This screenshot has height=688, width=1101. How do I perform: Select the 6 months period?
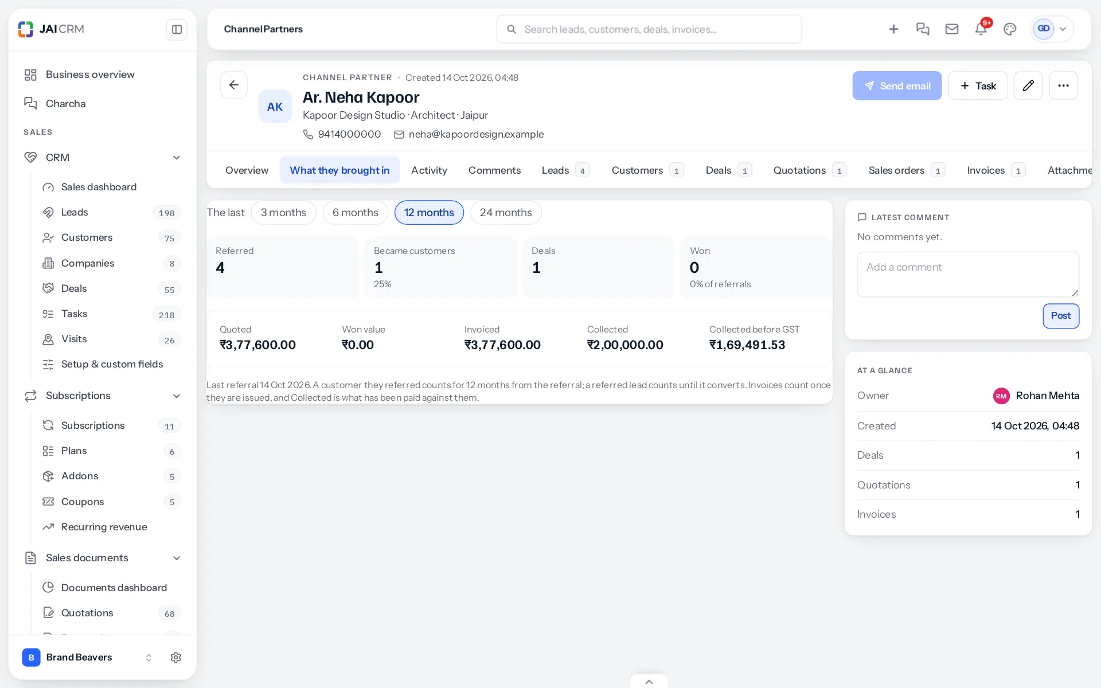356,213
